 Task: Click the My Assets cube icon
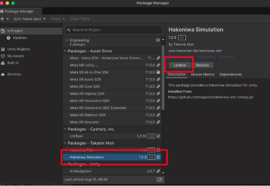click(x=3, y=56)
